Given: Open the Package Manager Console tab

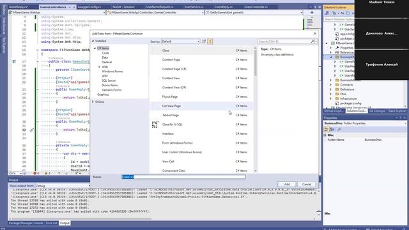Looking at the screenshot, I should (26, 223).
